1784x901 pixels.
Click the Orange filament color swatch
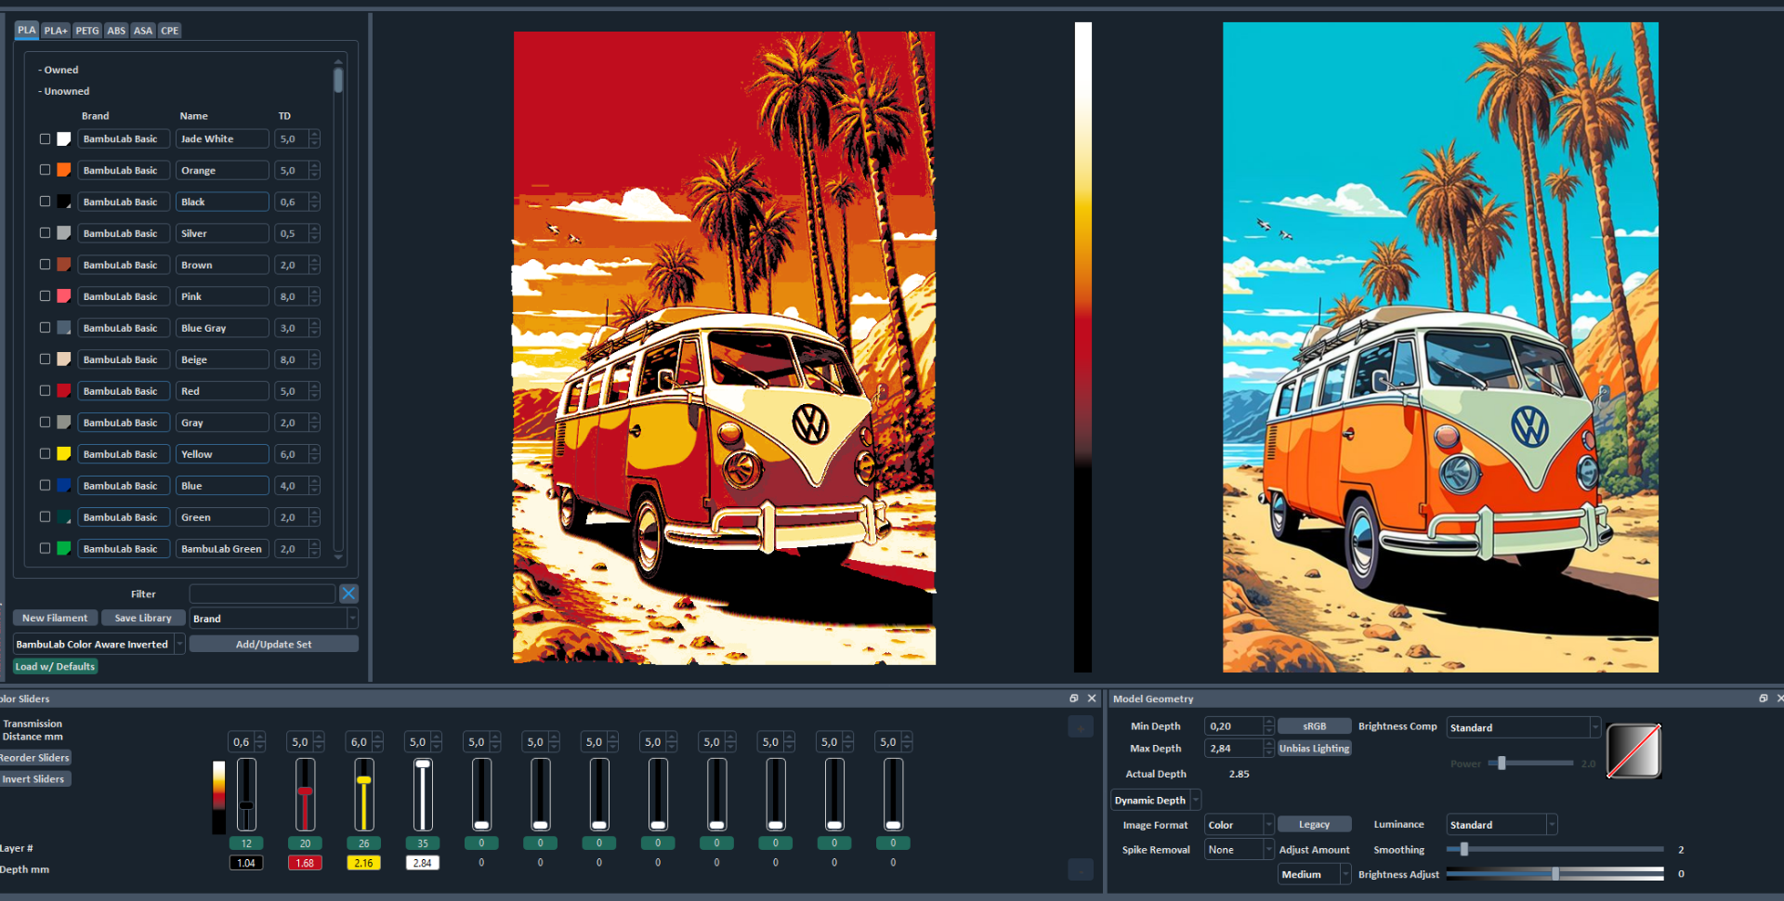click(64, 170)
